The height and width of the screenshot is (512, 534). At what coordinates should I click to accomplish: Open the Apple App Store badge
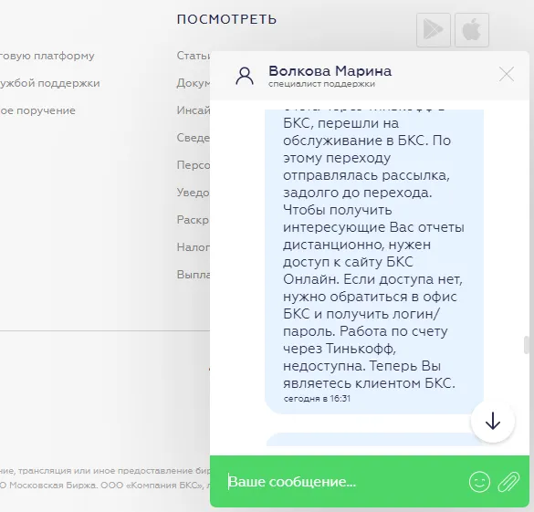[x=472, y=30]
